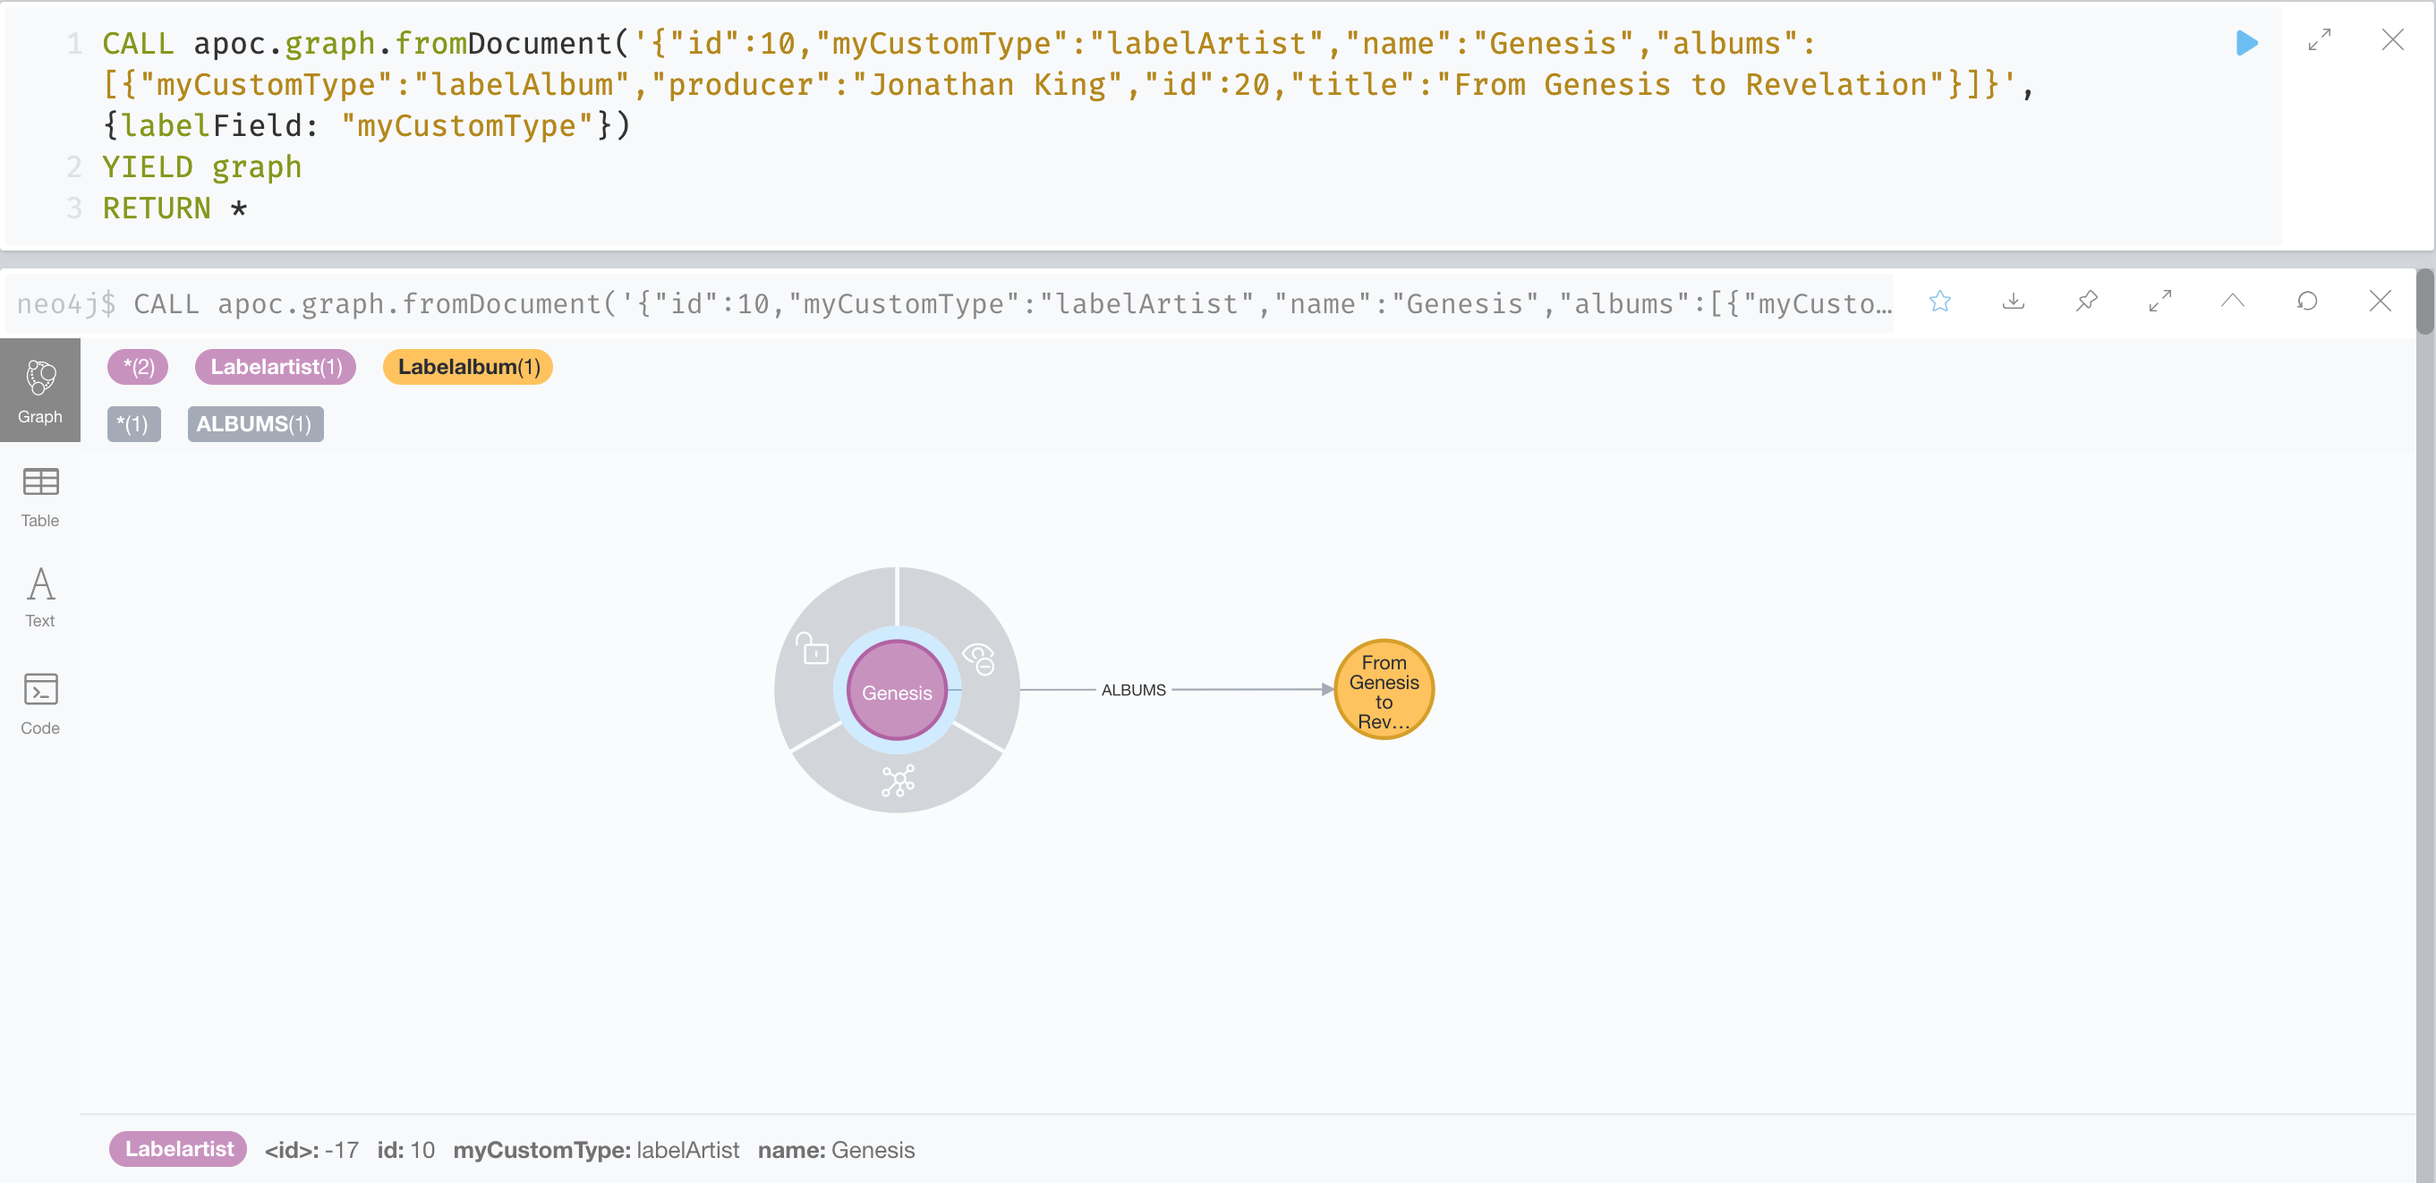
Task: Select the ALBUMS(1) relationship pill
Action: pos(255,423)
